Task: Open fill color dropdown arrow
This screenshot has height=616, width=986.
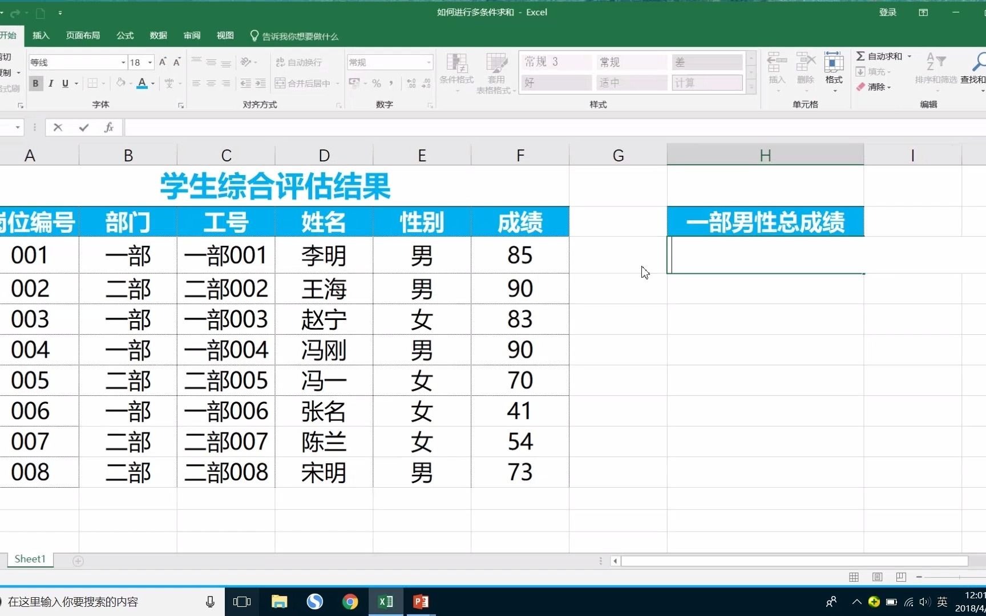Action: tap(131, 83)
